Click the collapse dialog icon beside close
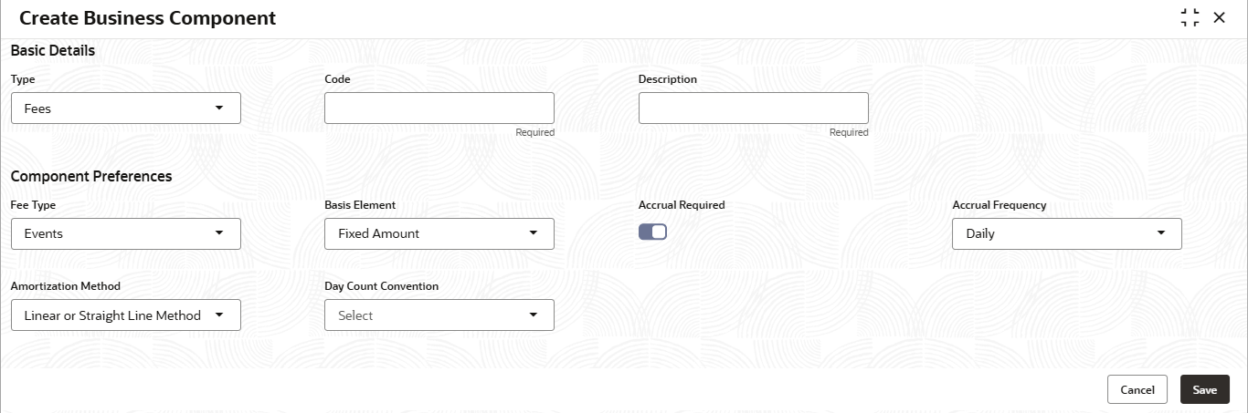The height and width of the screenshot is (413, 1248). click(1190, 17)
